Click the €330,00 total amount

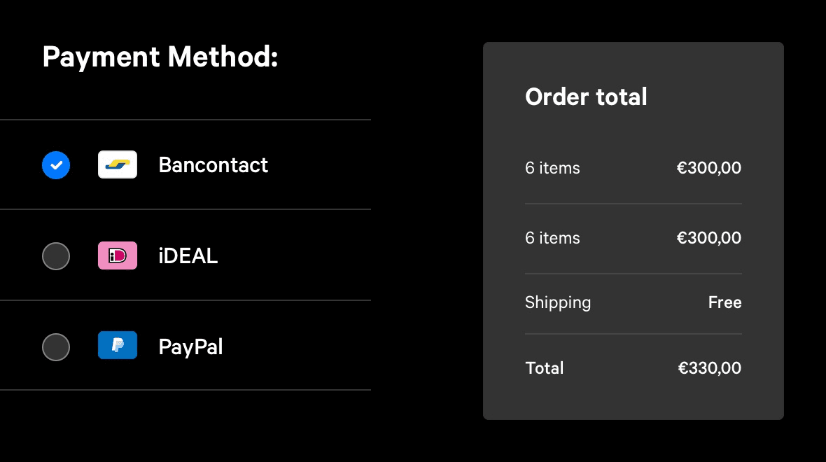tap(710, 367)
